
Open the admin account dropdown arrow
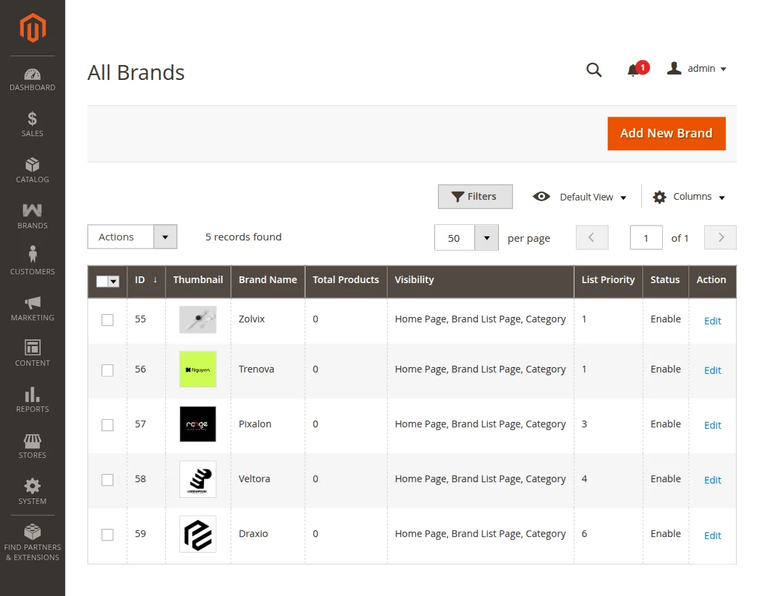click(723, 69)
